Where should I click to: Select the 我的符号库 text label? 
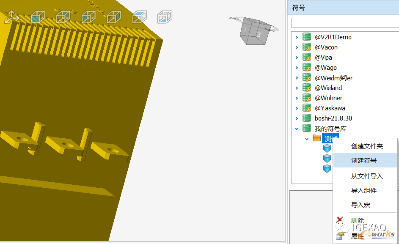pos(330,129)
